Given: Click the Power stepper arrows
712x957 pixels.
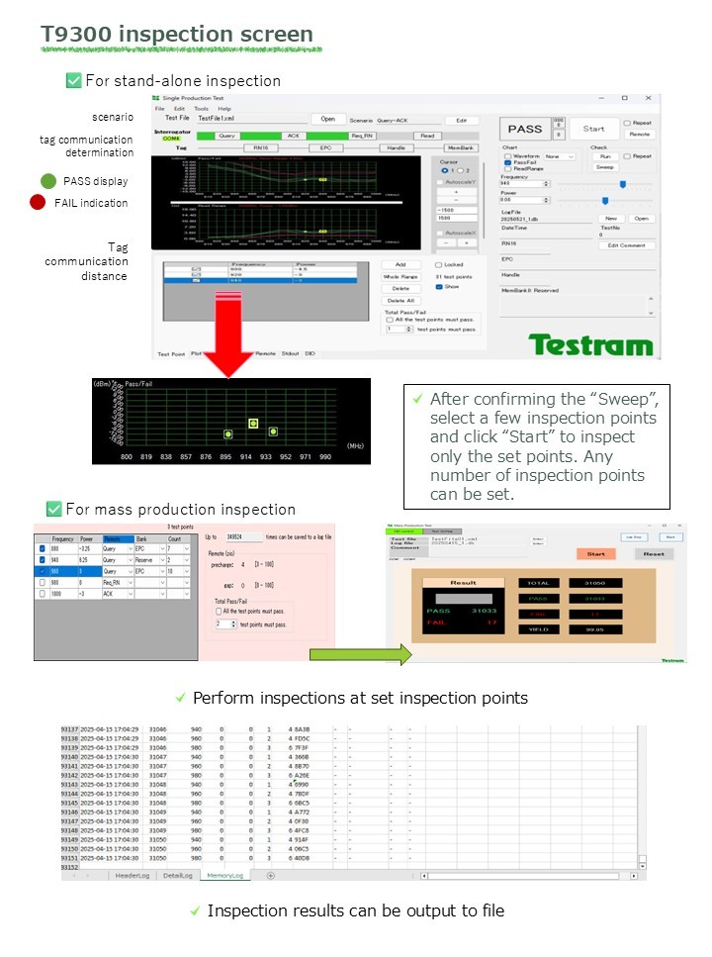Looking at the screenshot, I should coord(547,200).
